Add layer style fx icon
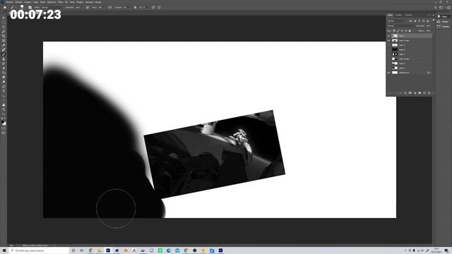 (x=405, y=93)
